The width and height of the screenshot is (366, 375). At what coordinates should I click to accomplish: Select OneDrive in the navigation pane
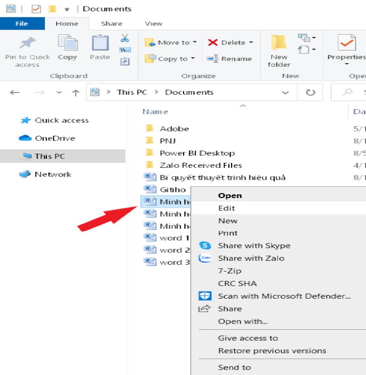point(55,138)
